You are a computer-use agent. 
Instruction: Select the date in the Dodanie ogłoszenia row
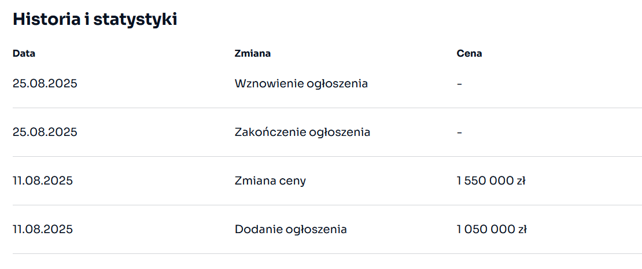tap(42, 229)
